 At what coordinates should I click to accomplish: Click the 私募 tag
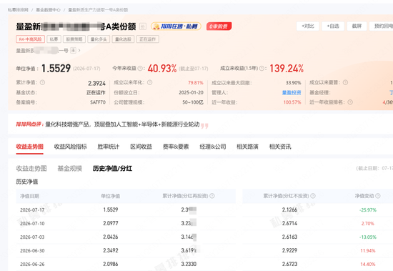54,39
